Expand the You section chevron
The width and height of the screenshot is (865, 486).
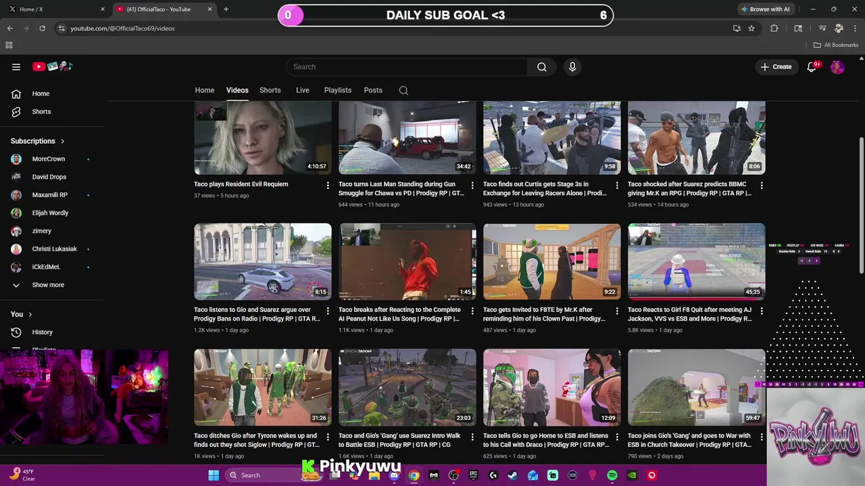pyautogui.click(x=30, y=315)
